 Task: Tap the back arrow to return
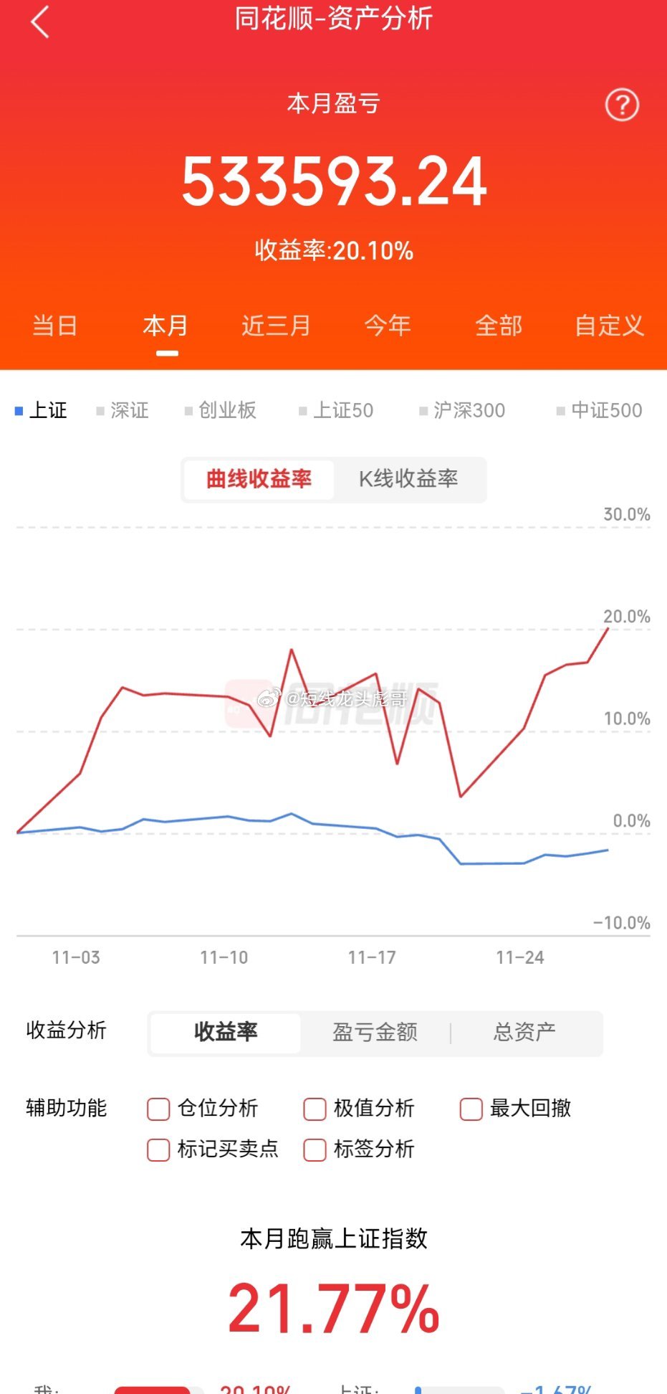coord(39,22)
